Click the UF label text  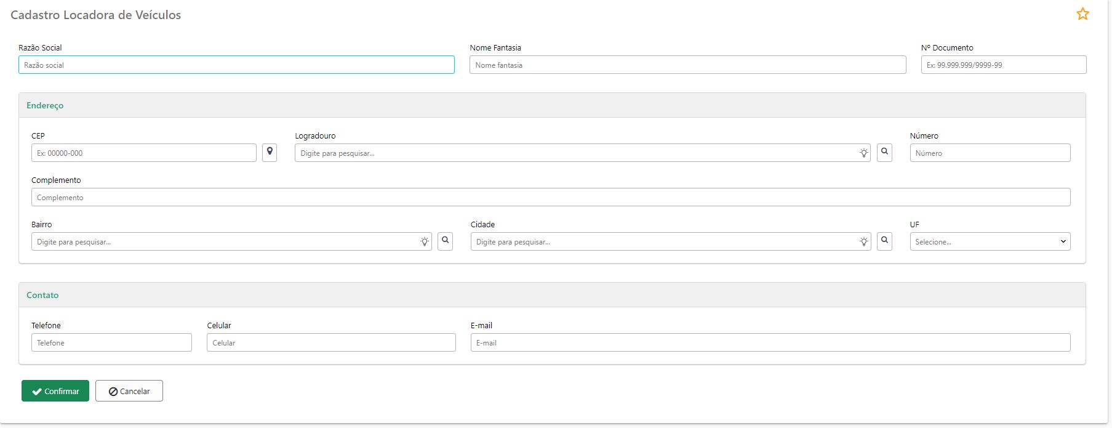click(x=914, y=224)
